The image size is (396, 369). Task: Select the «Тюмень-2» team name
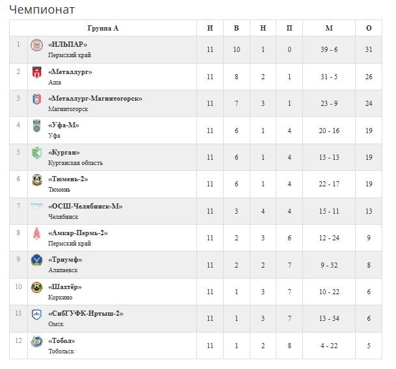pyautogui.click(x=68, y=179)
